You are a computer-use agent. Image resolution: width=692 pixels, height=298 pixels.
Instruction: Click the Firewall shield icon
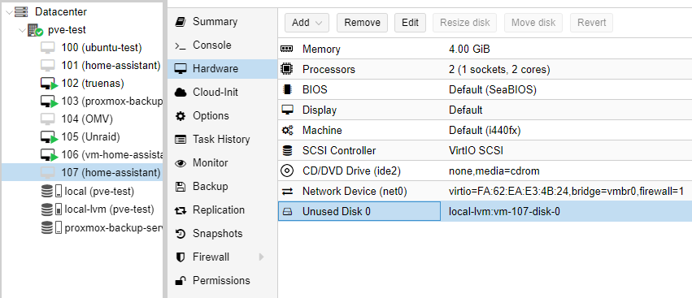(181, 257)
